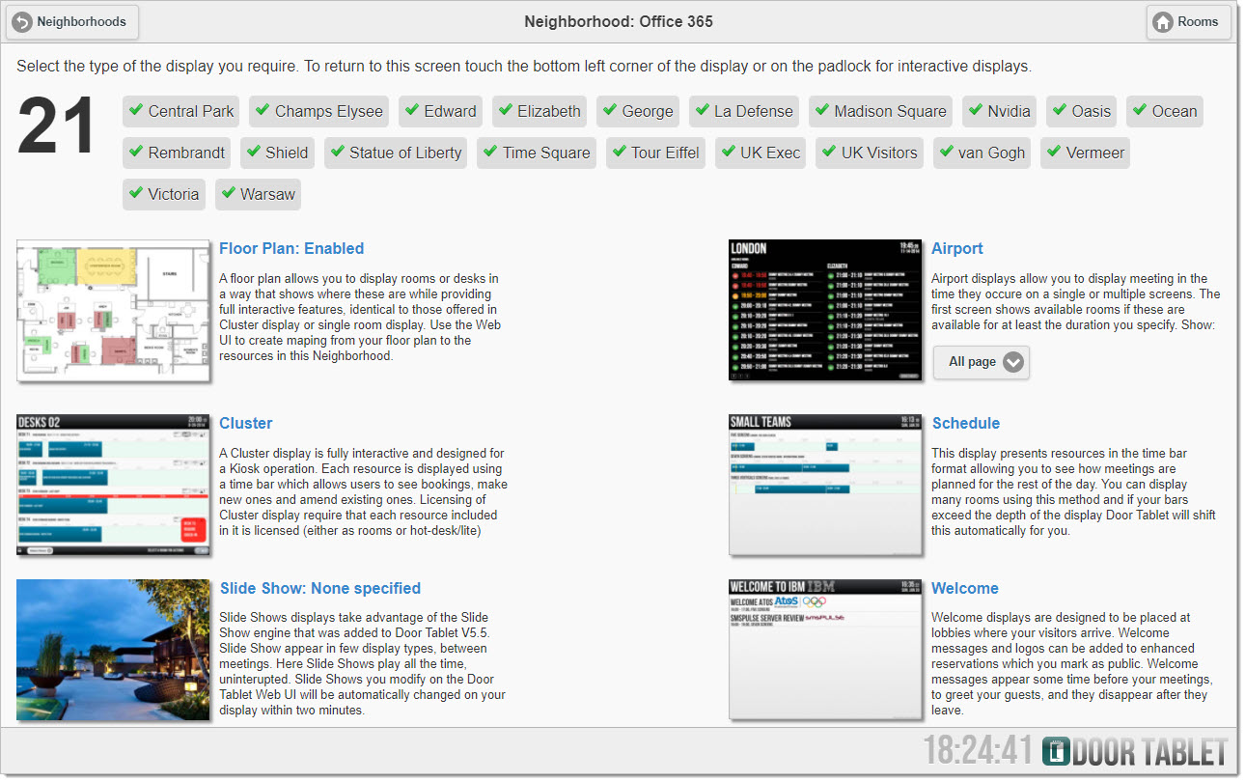Deselect the Tour Eiffel room
Screen dimensions: 1245x782
(x=655, y=153)
